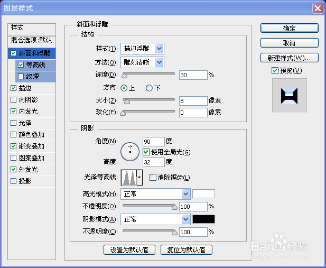326x268 pixels.
Task: Click the 光泽等高线 contour thumbnail
Action: 129,178
